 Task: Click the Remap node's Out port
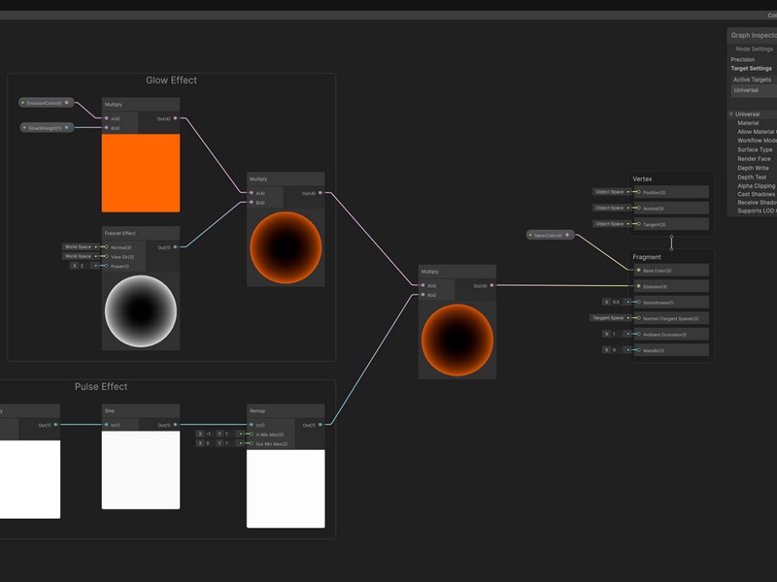pos(320,425)
